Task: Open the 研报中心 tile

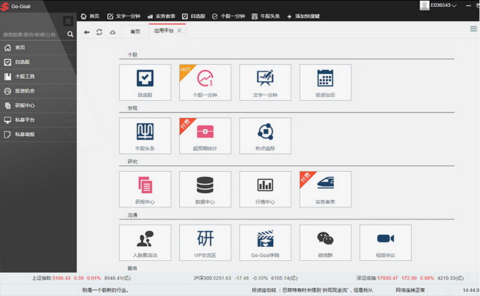Action: point(145,189)
